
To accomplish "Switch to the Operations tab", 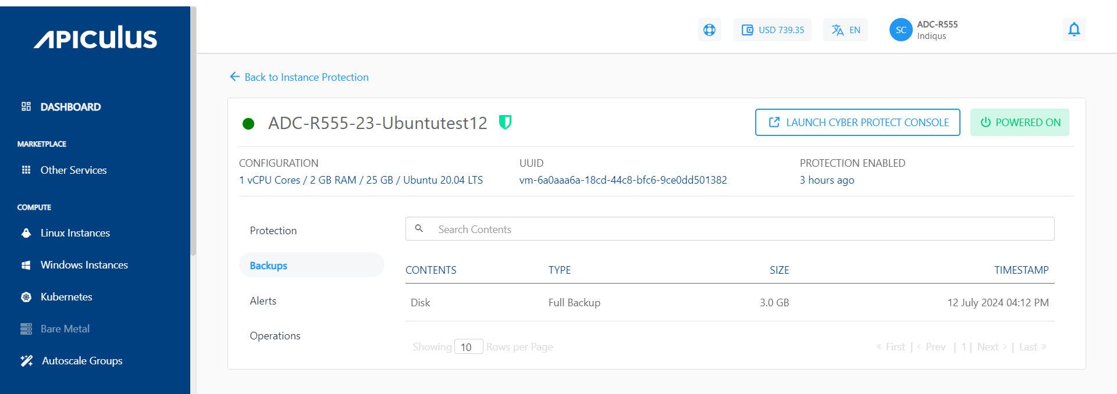I will click(275, 336).
